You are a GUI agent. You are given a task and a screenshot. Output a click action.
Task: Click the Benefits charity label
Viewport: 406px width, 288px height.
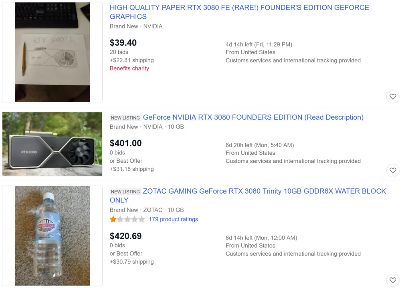(x=129, y=68)
